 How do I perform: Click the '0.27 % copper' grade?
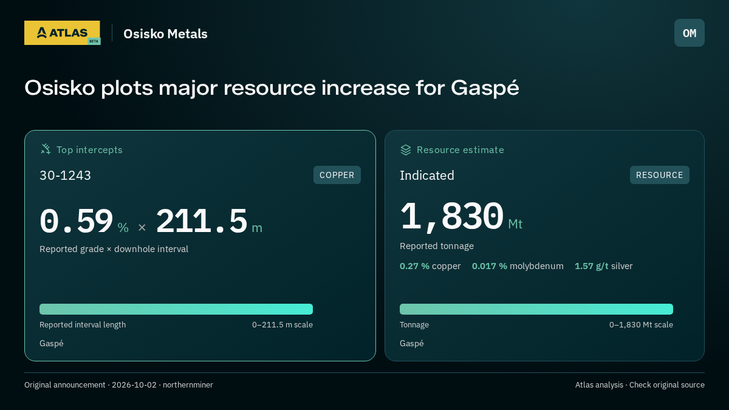[430, 266]
